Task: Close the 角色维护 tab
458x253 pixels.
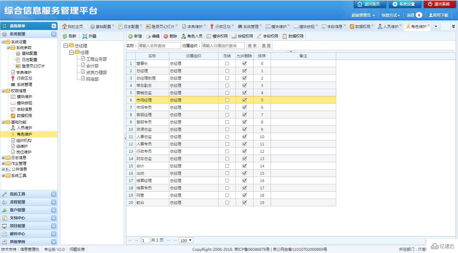Action: click(428, 25)
